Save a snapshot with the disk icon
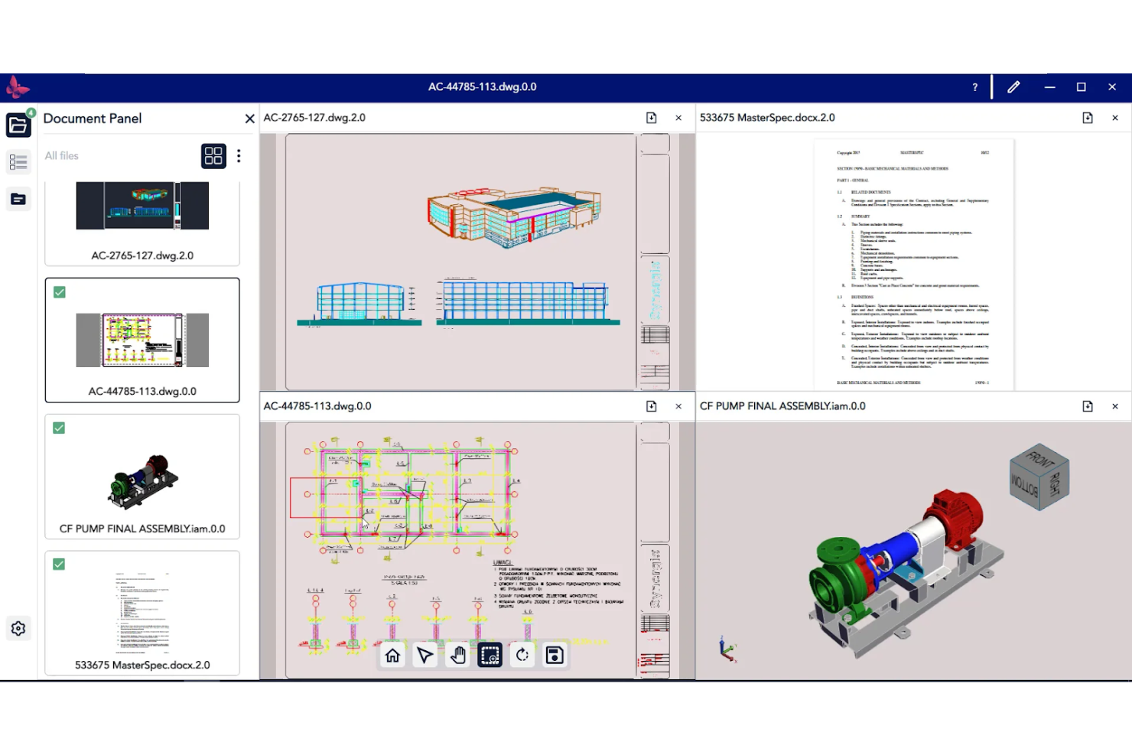This screenshot has width=1132, height=755. pos(555,655)
